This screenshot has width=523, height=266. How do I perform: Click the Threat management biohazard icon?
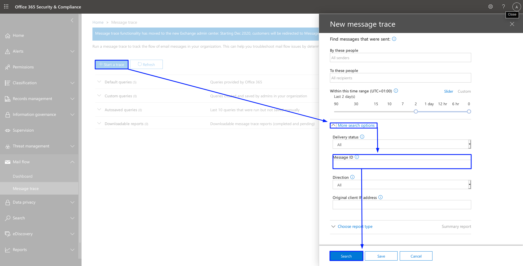click(8, 146)
